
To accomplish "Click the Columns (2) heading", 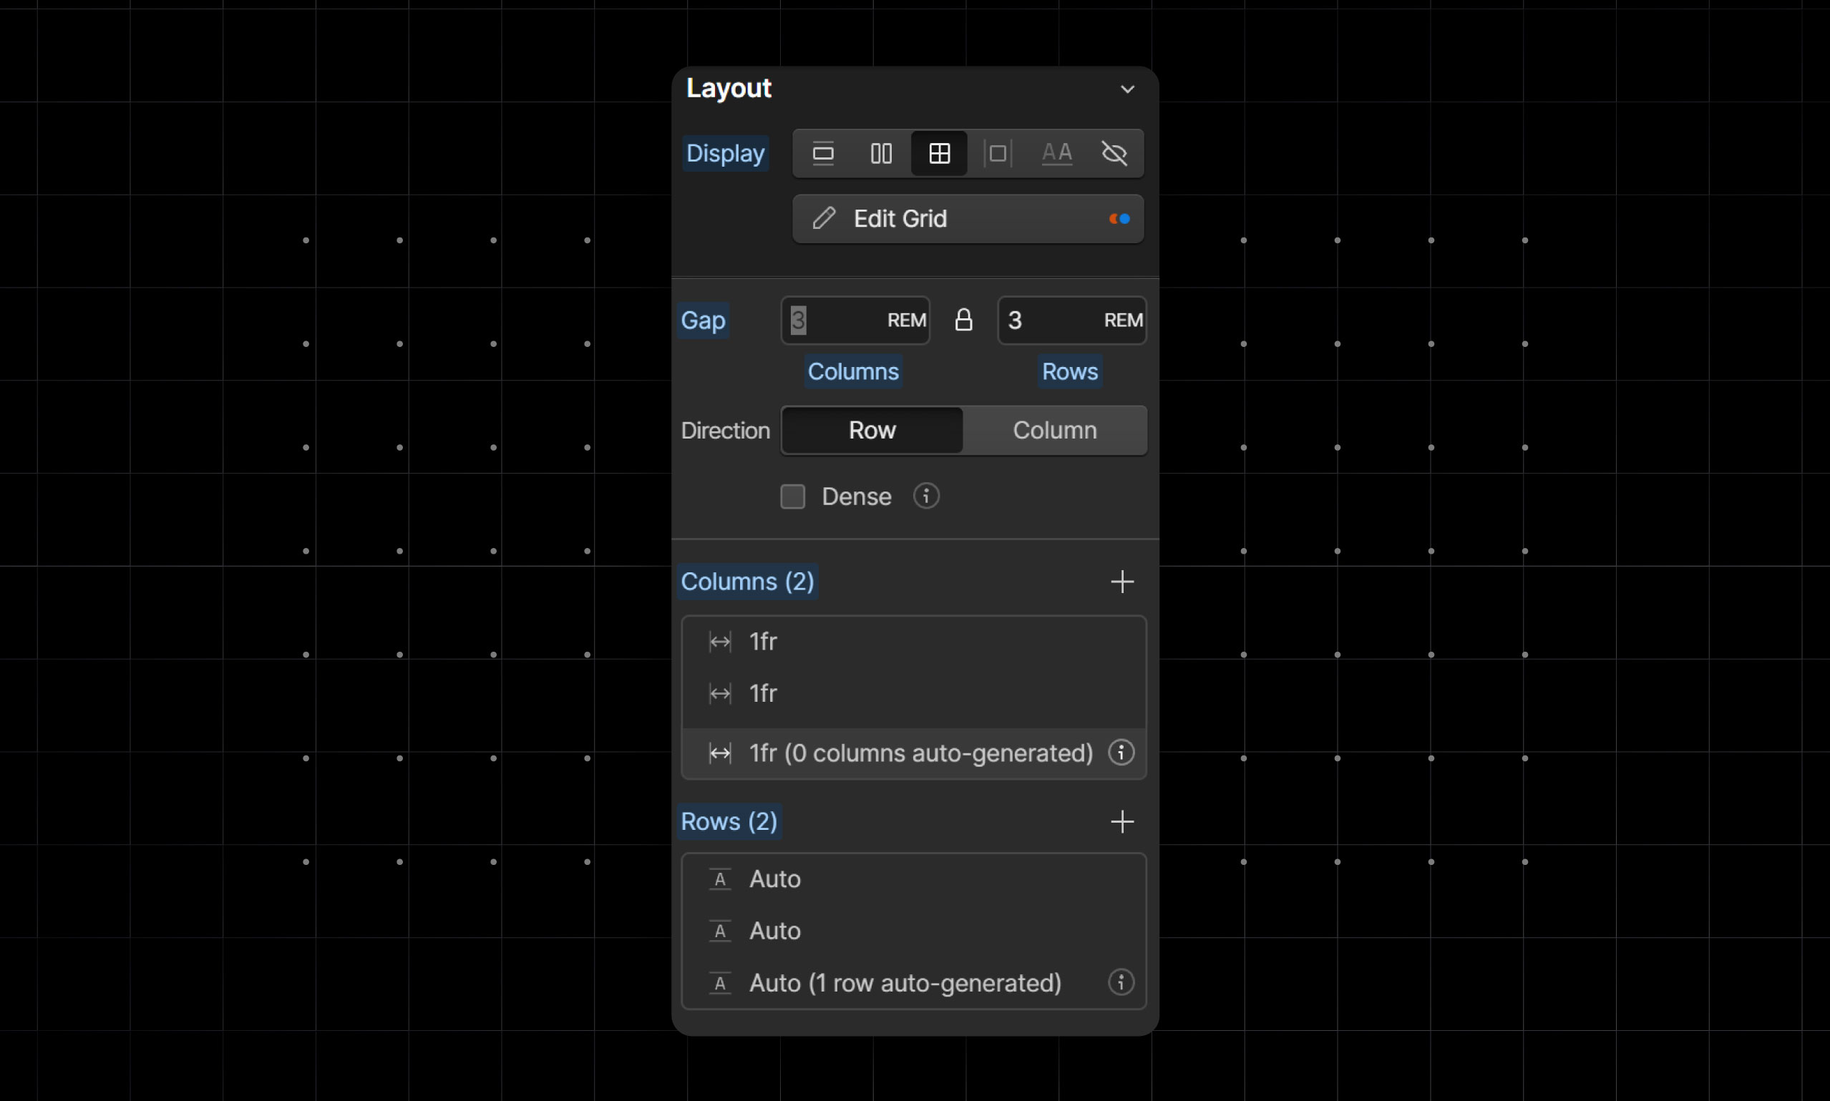I will 747,582.
